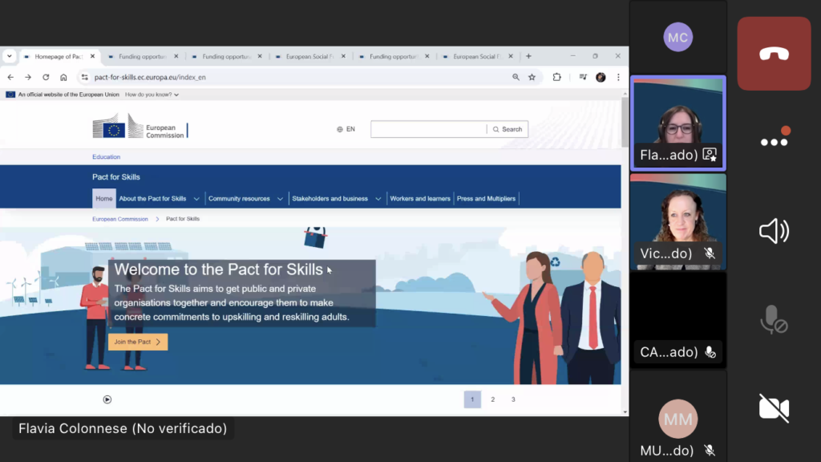The height and width of the screenshot is (462, 821).
Task: Play the banner carousel autoplay button
Action: pos(107,399)
